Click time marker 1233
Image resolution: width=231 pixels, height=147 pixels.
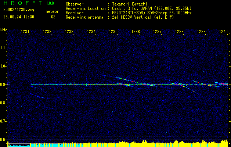(69, 31)
